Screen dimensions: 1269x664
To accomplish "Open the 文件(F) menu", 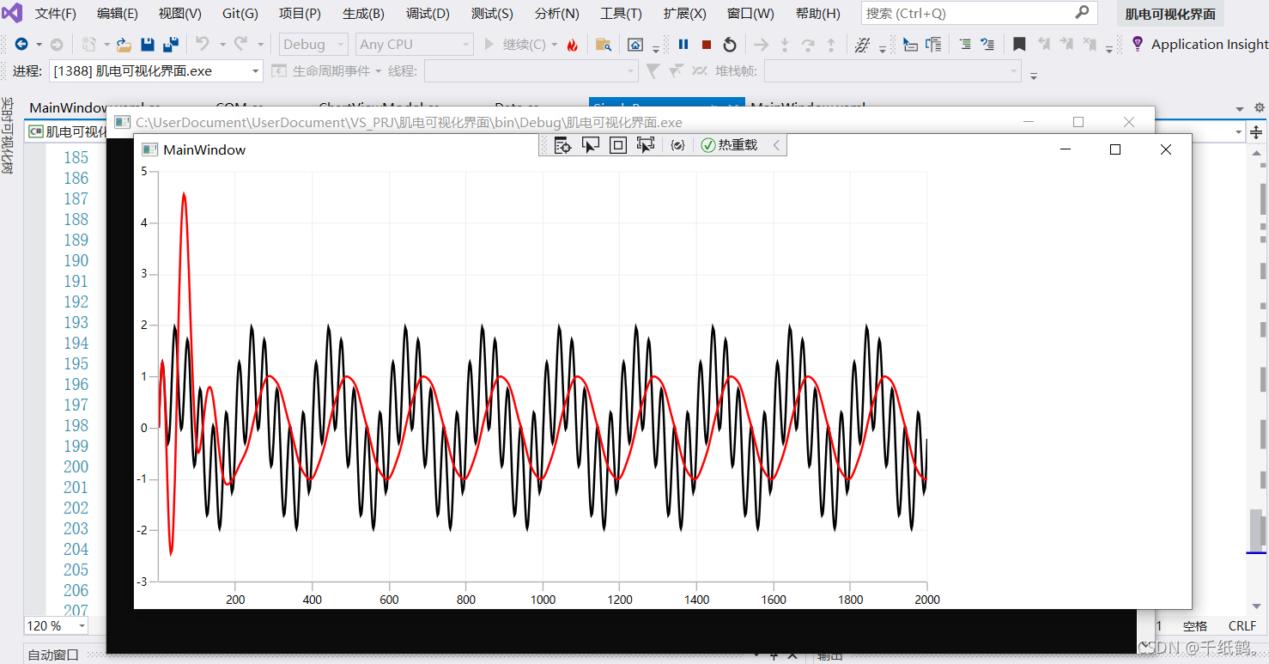I will click(55, 14).
